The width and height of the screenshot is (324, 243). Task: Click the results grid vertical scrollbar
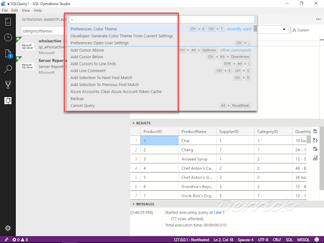point(309,140)
